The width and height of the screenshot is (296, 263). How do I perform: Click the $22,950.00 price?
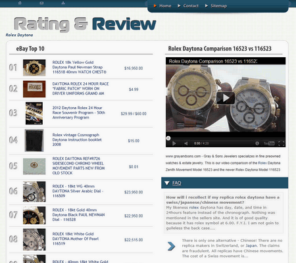coord(134,216)
